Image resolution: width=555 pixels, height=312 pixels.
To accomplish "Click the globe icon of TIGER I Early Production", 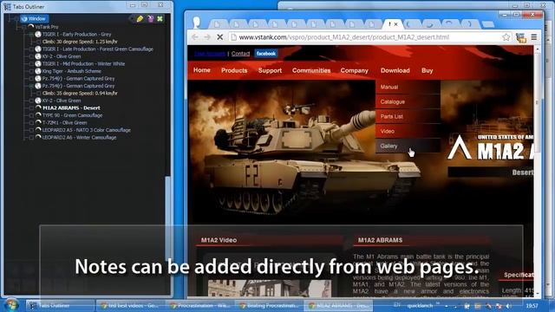I will coord(38,35).
